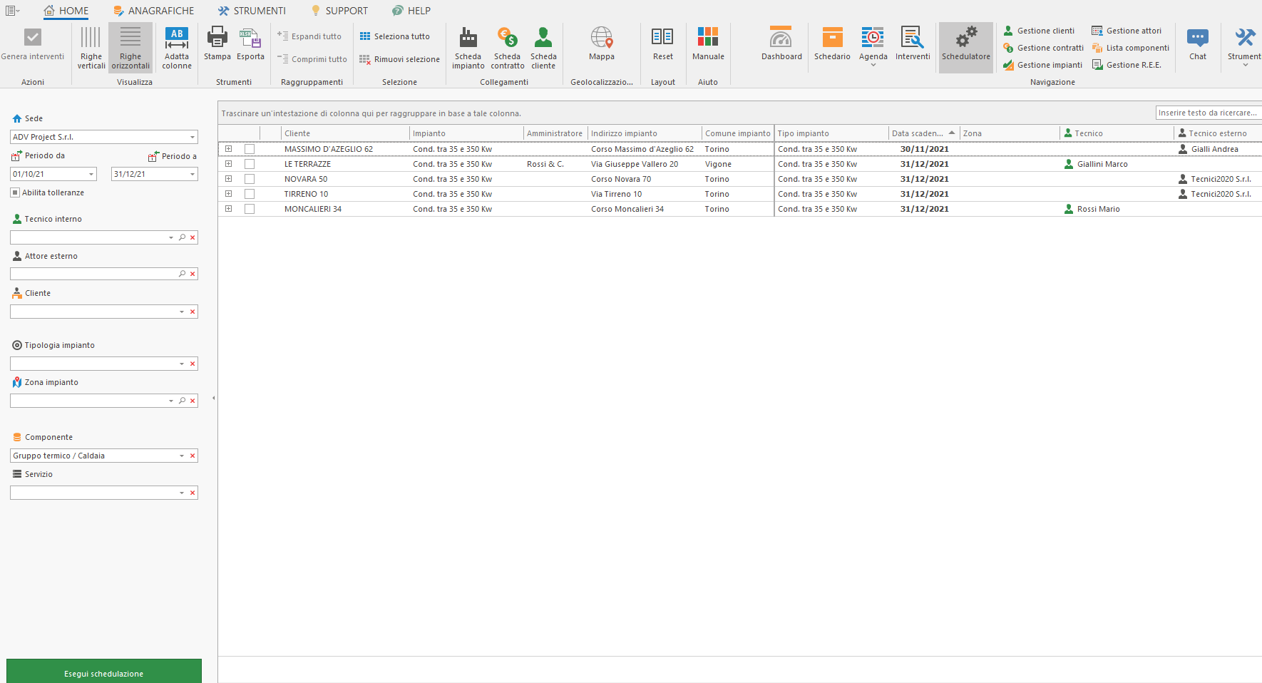Viewport: 1262px width, 683px height.
Task: Expand the LE TERRAZZE row details
Action: [228, 164]
